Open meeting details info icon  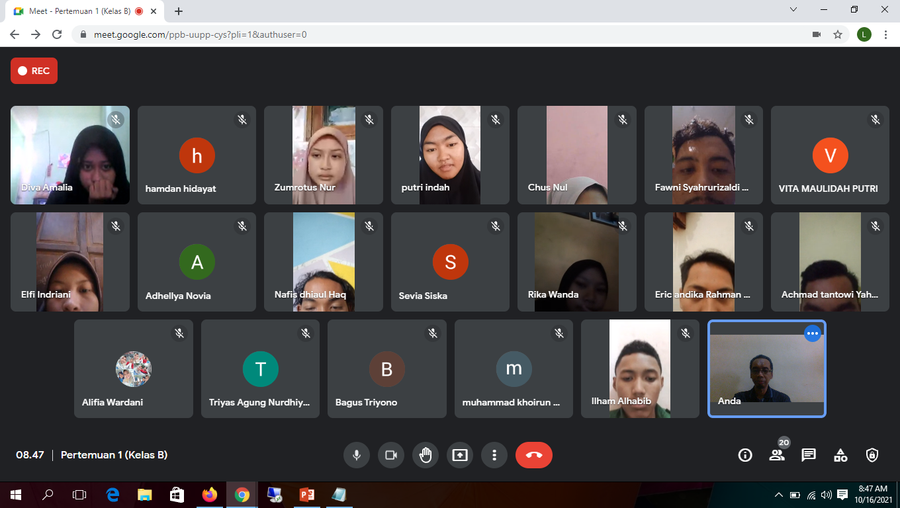[745, 455]
